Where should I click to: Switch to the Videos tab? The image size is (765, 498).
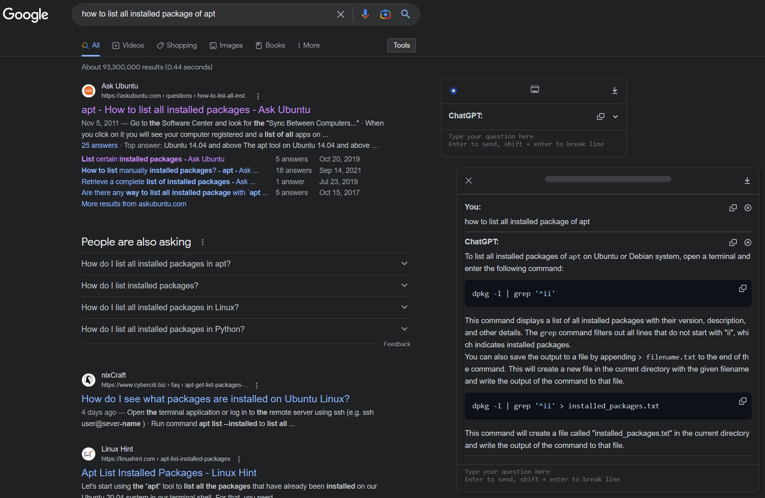click(x=128, y=46)
